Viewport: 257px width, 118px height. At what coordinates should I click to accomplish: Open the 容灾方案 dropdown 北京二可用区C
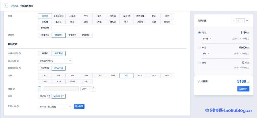[55, 61]
